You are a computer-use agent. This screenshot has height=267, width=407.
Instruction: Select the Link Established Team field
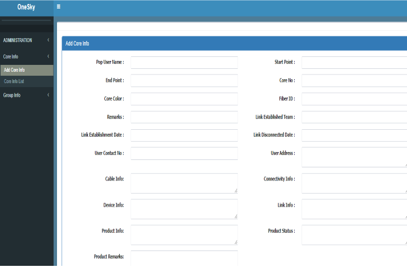click(354, 117)
